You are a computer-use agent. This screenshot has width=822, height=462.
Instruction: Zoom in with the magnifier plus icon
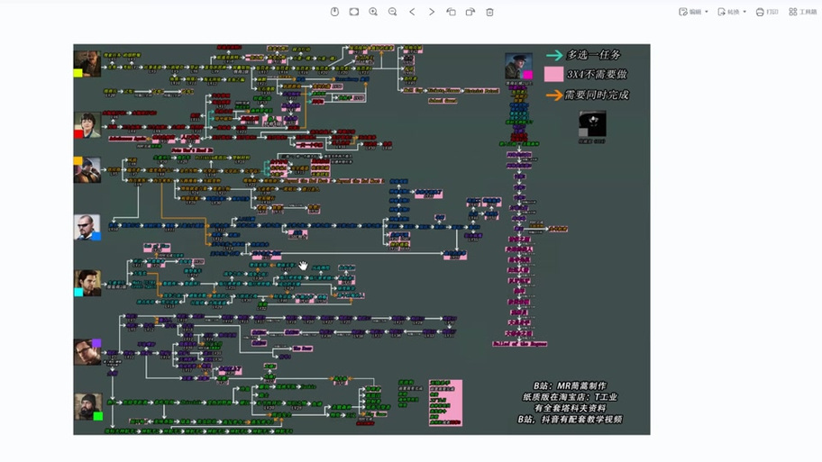[x=373, y=12]
